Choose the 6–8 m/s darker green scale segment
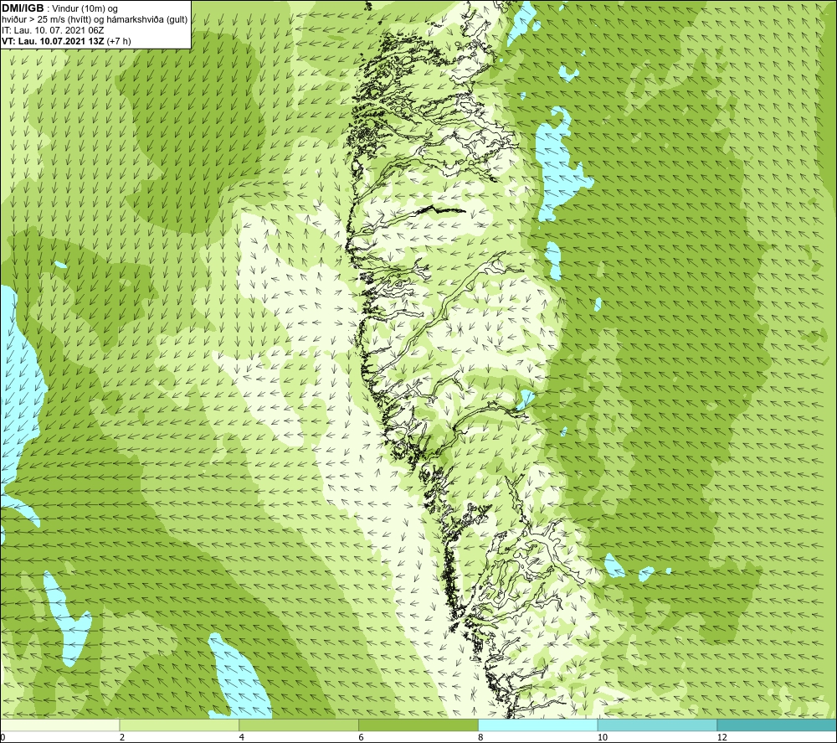The width and height of the screenshot is (837, 743). (x=418, y=725)
